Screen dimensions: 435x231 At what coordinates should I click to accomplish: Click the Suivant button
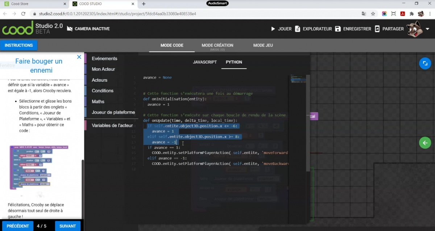click(x=67, y=226)
